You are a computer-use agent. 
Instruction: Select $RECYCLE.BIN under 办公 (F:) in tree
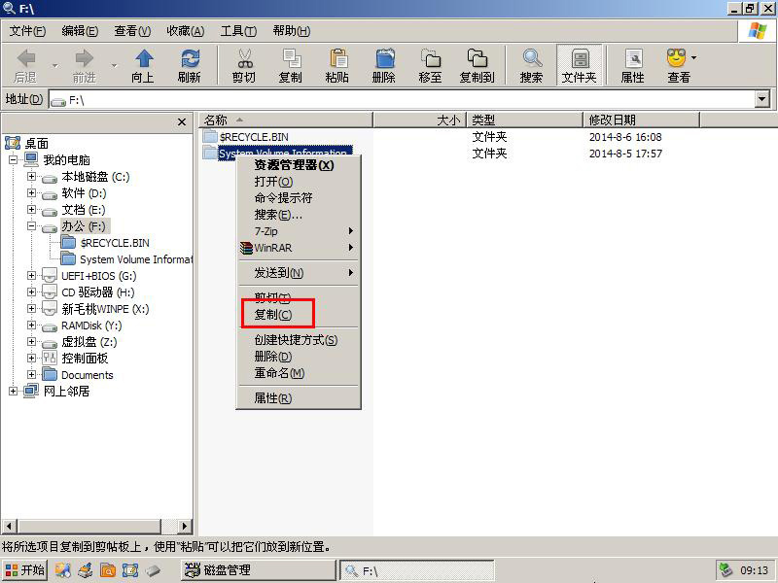click(115, 243)
